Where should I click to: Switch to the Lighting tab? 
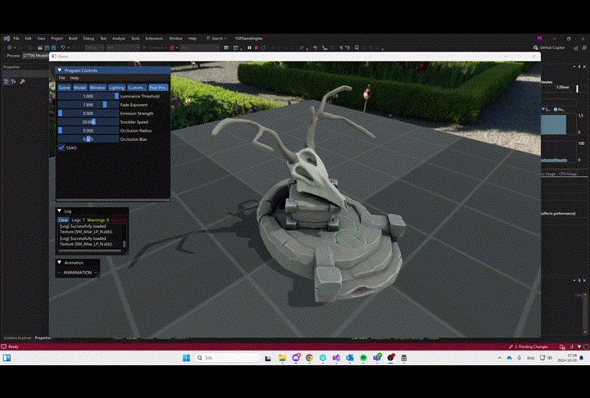pos(116,88)
